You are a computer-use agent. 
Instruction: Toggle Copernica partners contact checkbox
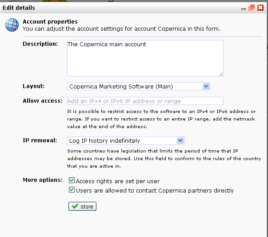[72, 190]
